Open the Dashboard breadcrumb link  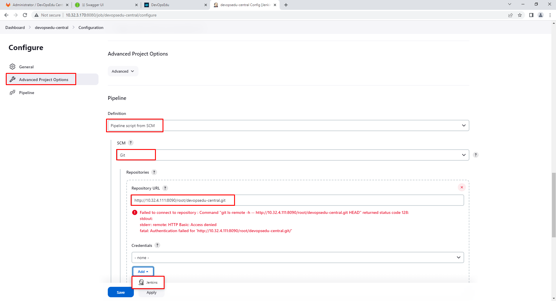click(15, 27)
